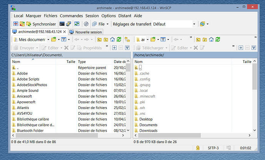Expand the remote filter dropdown arrow

click(x=168, y=40)
